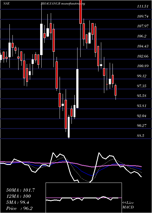Select the 92.04 price axis label
152x213 pixels.
pyautogui.click(x=142, y=116)
